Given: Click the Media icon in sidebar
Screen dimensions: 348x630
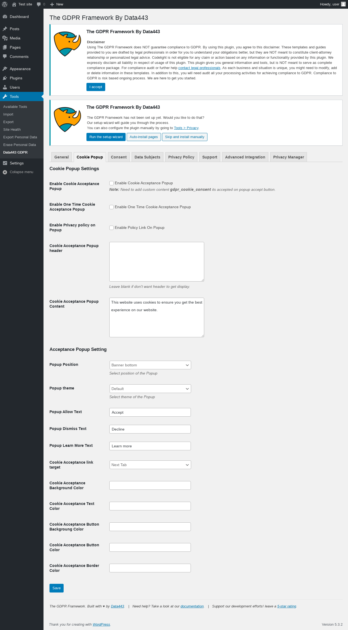Looking at the screenshot, I should tap(5, 38).
